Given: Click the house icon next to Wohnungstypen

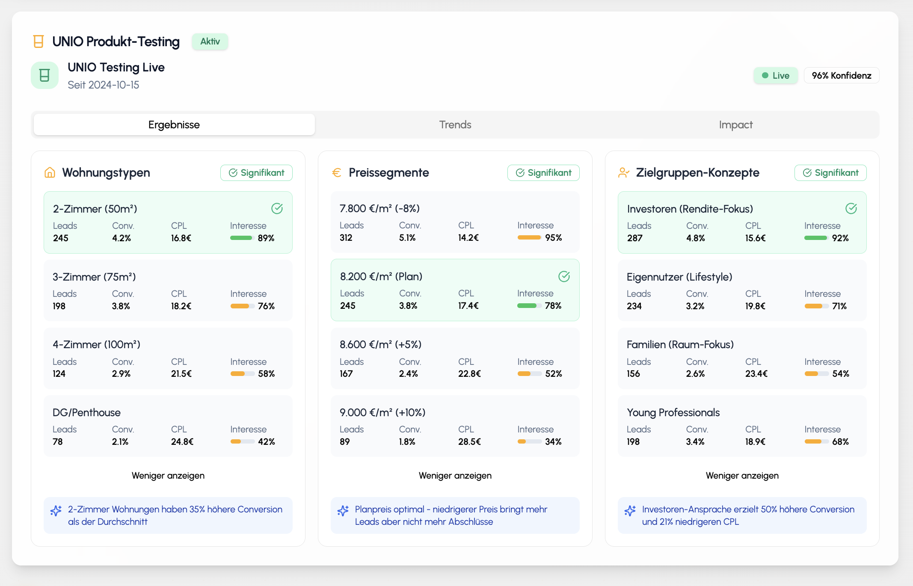Looking at the screenshot, I should [50, 172].
